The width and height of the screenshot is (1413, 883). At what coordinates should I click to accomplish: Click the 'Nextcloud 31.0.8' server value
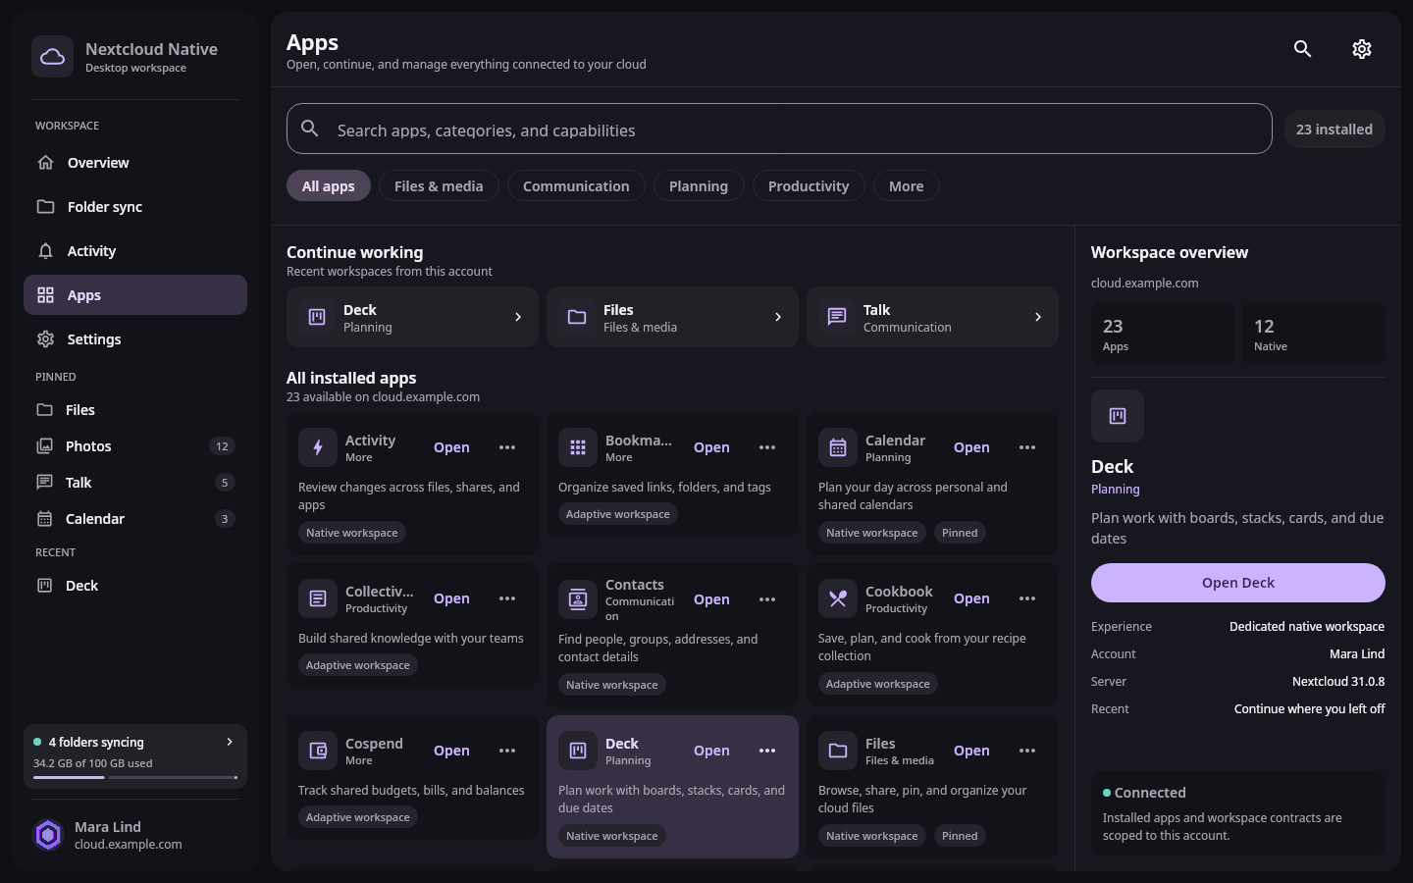pyautogui.click(x=1338, y=682)
